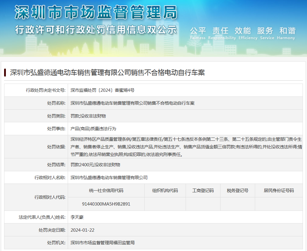307x251 pixels.
Task: Click the 责任 Responsibility slogan
Action: pyautogui.click(x=222, y=33)
